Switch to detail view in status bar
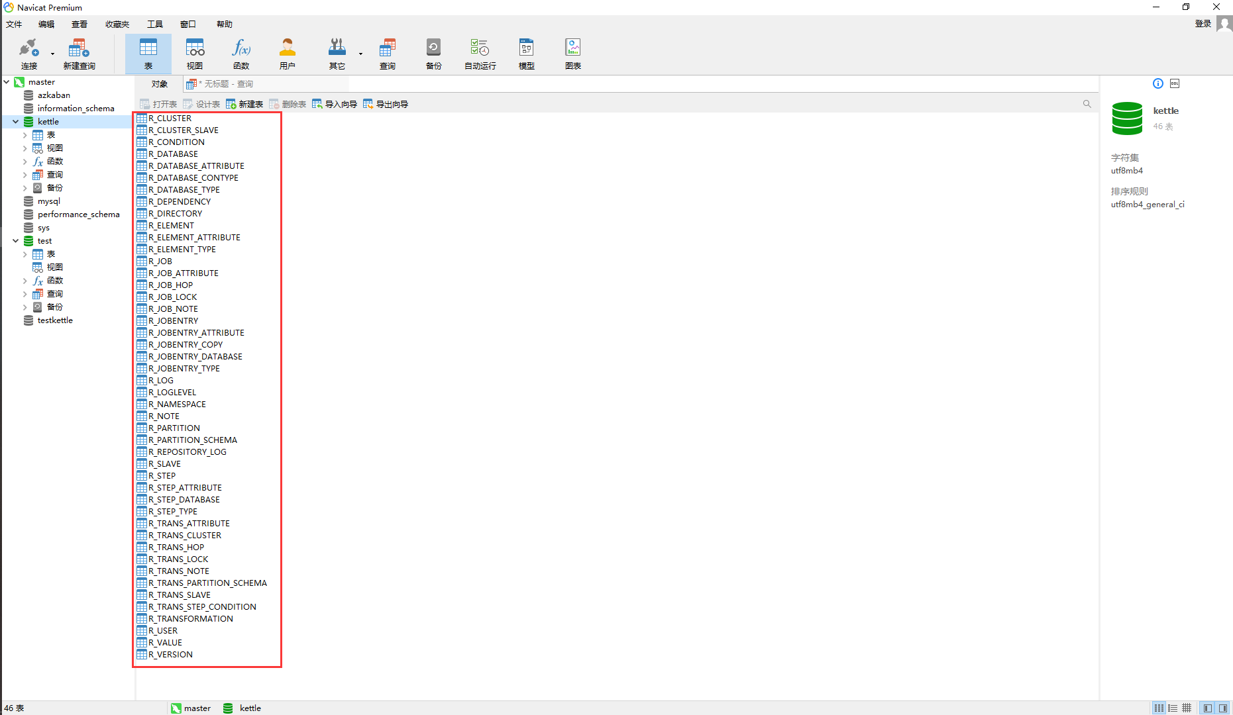 tap(1187, 708)
